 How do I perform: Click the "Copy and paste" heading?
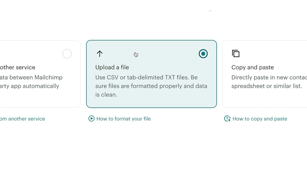pos(252,67)
